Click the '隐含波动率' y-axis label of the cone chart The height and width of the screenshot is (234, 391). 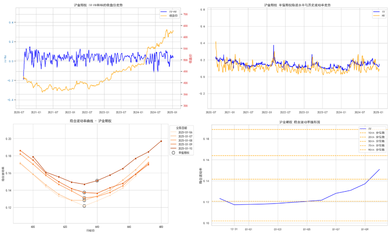201,176
